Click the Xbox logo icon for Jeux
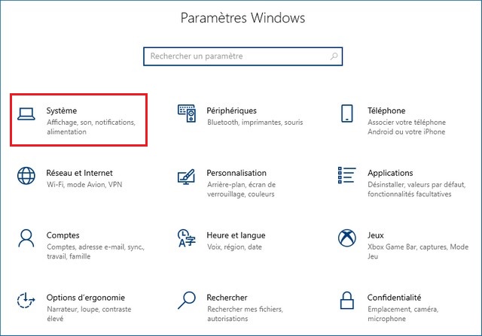Image resolution: width=482 pixels, height=336 pixels. [x=346, y=238]
